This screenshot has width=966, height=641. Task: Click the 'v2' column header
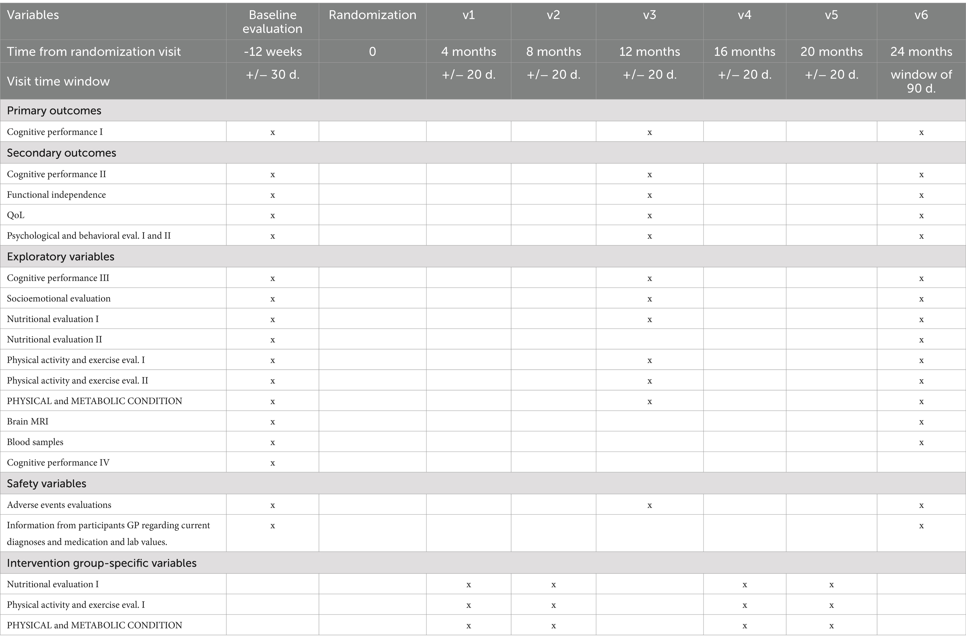(x=554, y=21)
